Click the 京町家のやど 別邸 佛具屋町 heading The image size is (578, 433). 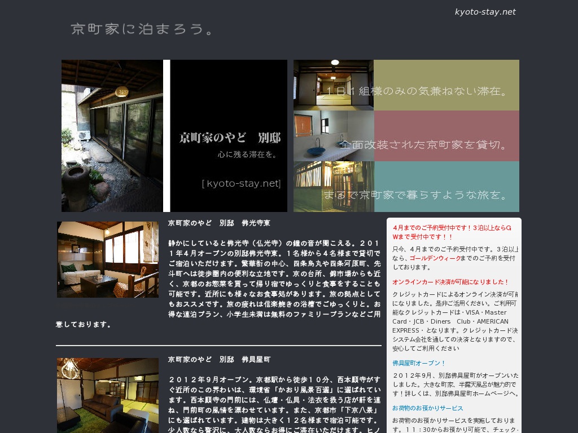click(x=219, y=359)
